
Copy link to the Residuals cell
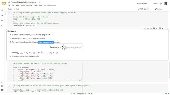(151, 28)
